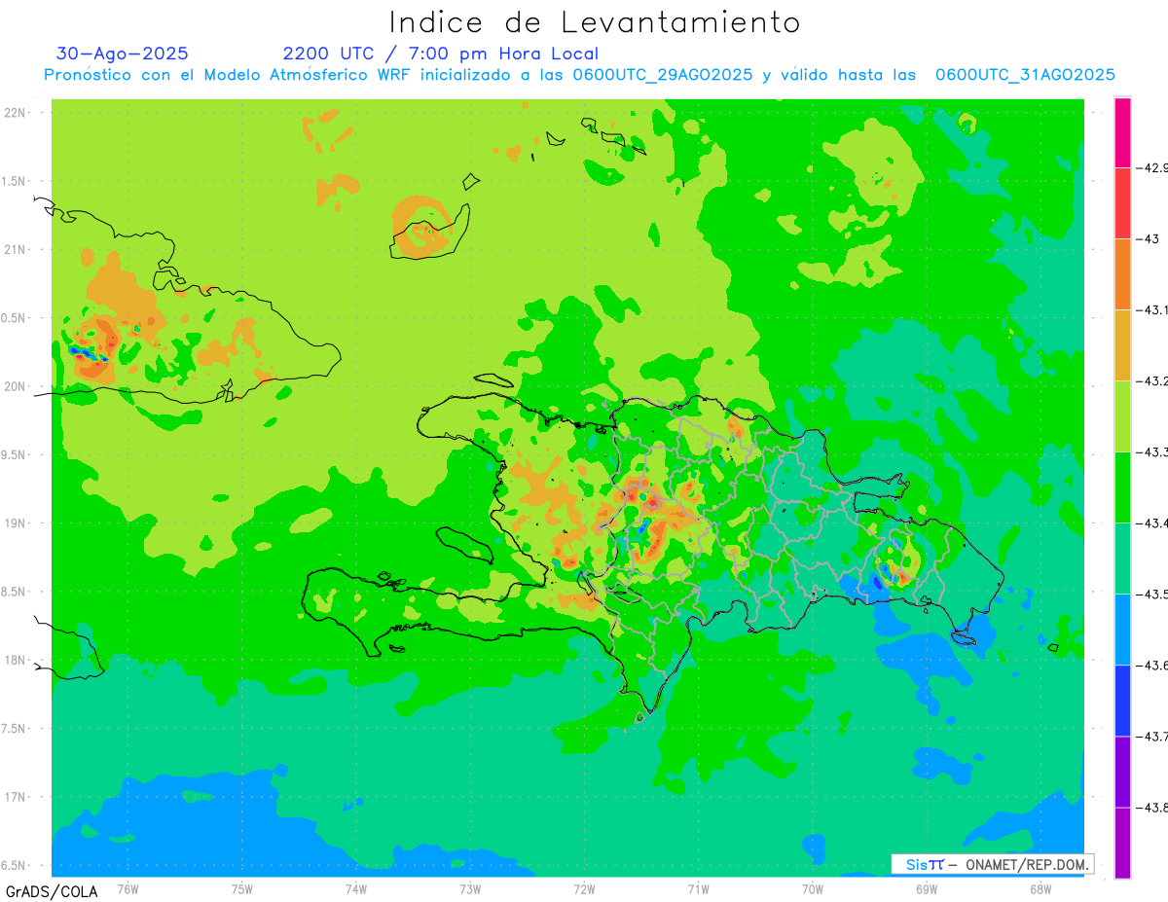Click the dark blue colorbar swatch between -43.6 and -43.7
Viewport: 1168px width, 902px height.
[x=1122, y=701]
